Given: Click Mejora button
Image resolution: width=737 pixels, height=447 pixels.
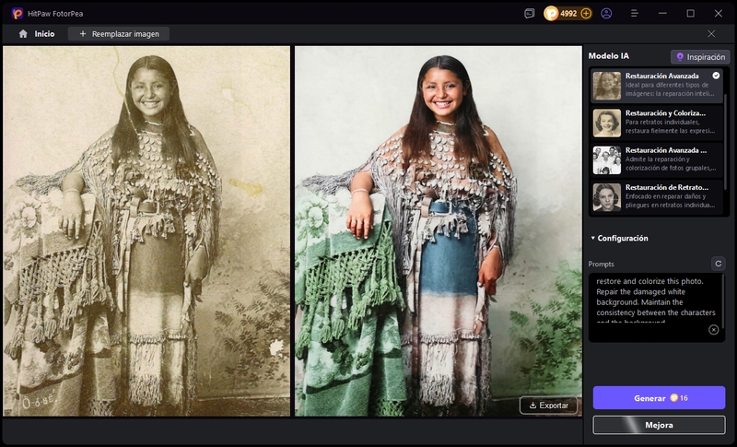Looking at the screenshot, I should pyautogui.click(x=659, y=425).
